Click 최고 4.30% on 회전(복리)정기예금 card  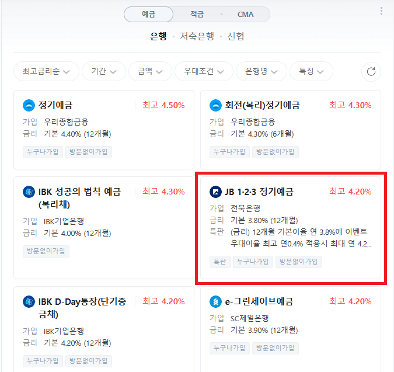[350, 105]
